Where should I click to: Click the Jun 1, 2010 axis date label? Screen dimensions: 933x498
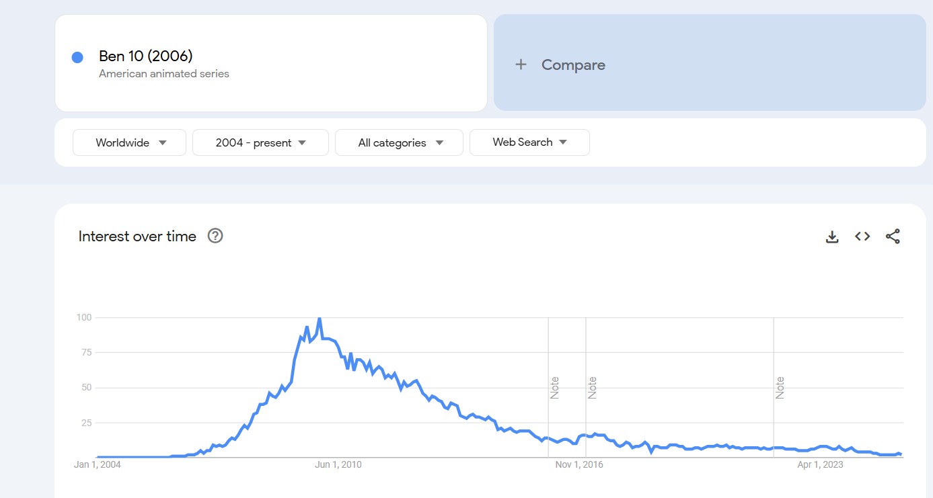point(338,464)
